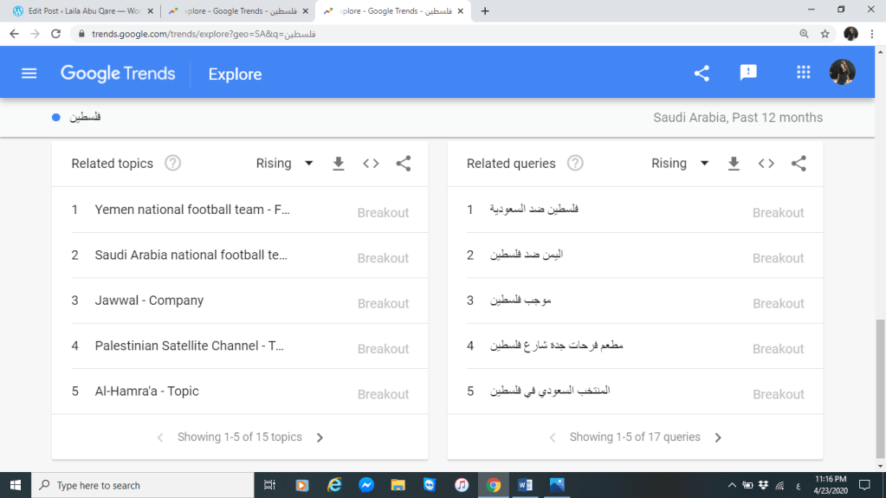Click the Windows taskbar search box

tap(143, 485)
